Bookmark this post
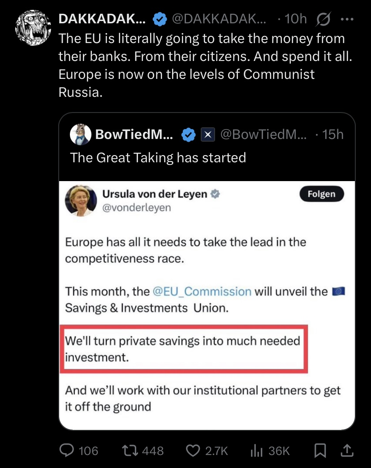 [320, 450]
